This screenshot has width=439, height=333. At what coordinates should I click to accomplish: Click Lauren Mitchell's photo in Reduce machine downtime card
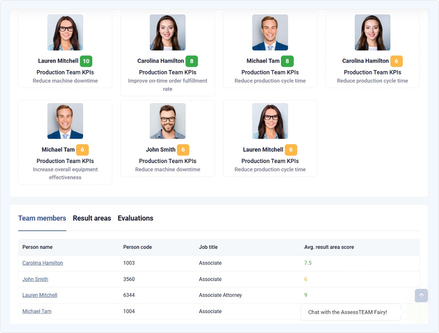tap(65, 33)
